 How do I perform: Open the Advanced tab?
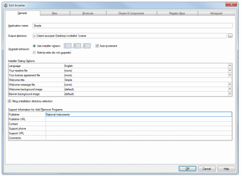216,13
